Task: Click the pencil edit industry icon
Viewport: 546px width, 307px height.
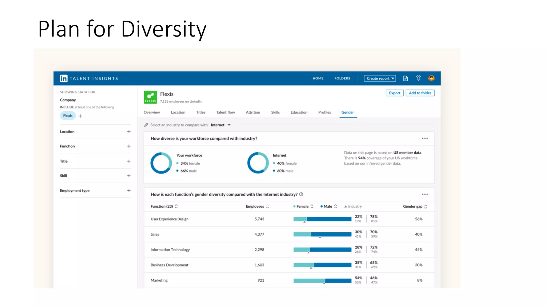Action: tap(146, 125)
